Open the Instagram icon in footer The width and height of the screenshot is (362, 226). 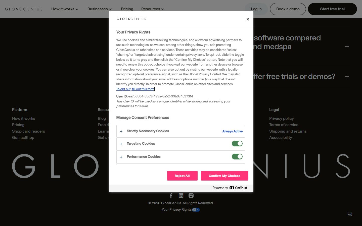pyautogui.click(x=191, y=196)
